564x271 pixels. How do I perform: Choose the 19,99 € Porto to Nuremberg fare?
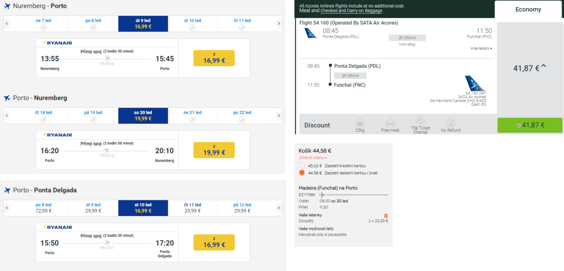tap(214, 150)
